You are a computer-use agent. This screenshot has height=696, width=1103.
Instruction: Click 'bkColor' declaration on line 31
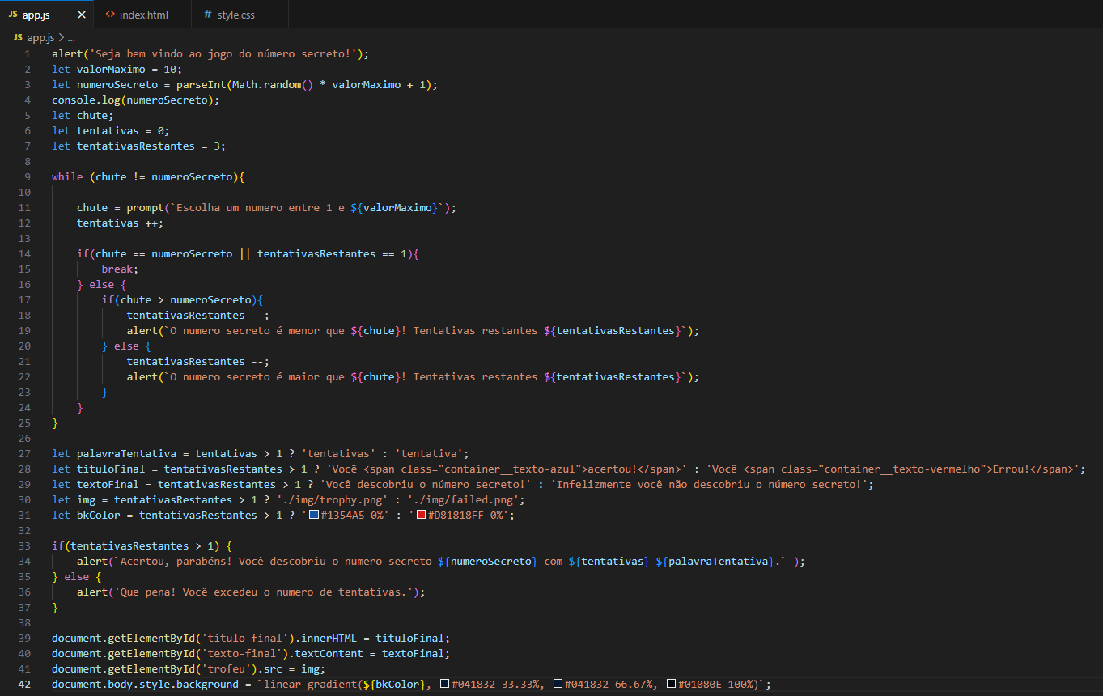[99, 515]
